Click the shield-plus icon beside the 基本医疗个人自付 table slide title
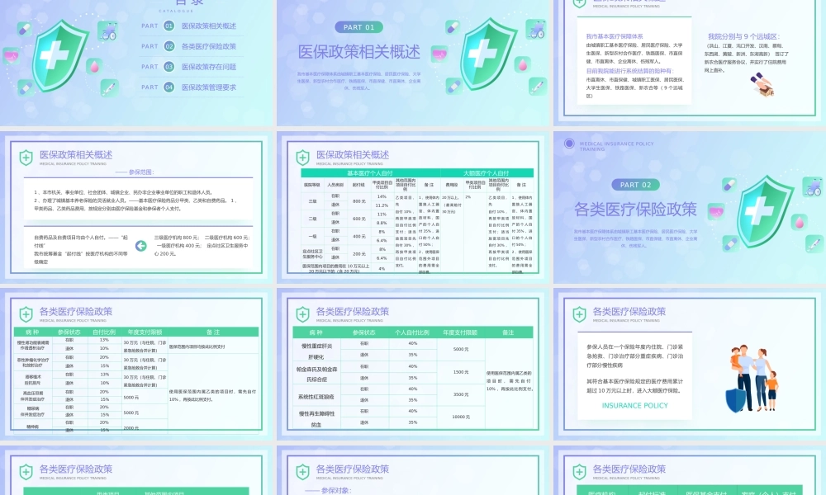The width and height of the screenshot is (826, 495). (302, 158)
